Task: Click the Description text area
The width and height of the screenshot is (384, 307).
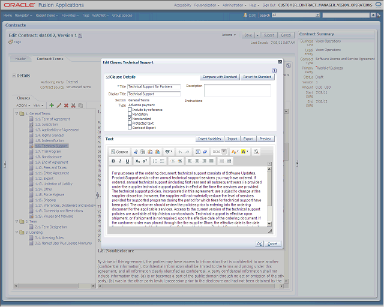Action: (x=238, y=91)
